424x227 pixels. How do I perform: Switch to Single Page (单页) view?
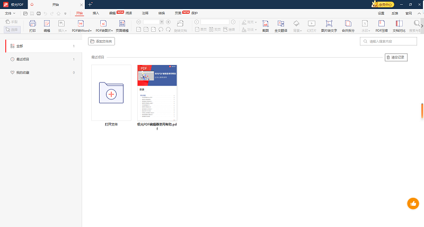pyautogui.click(x=201, y=30)
